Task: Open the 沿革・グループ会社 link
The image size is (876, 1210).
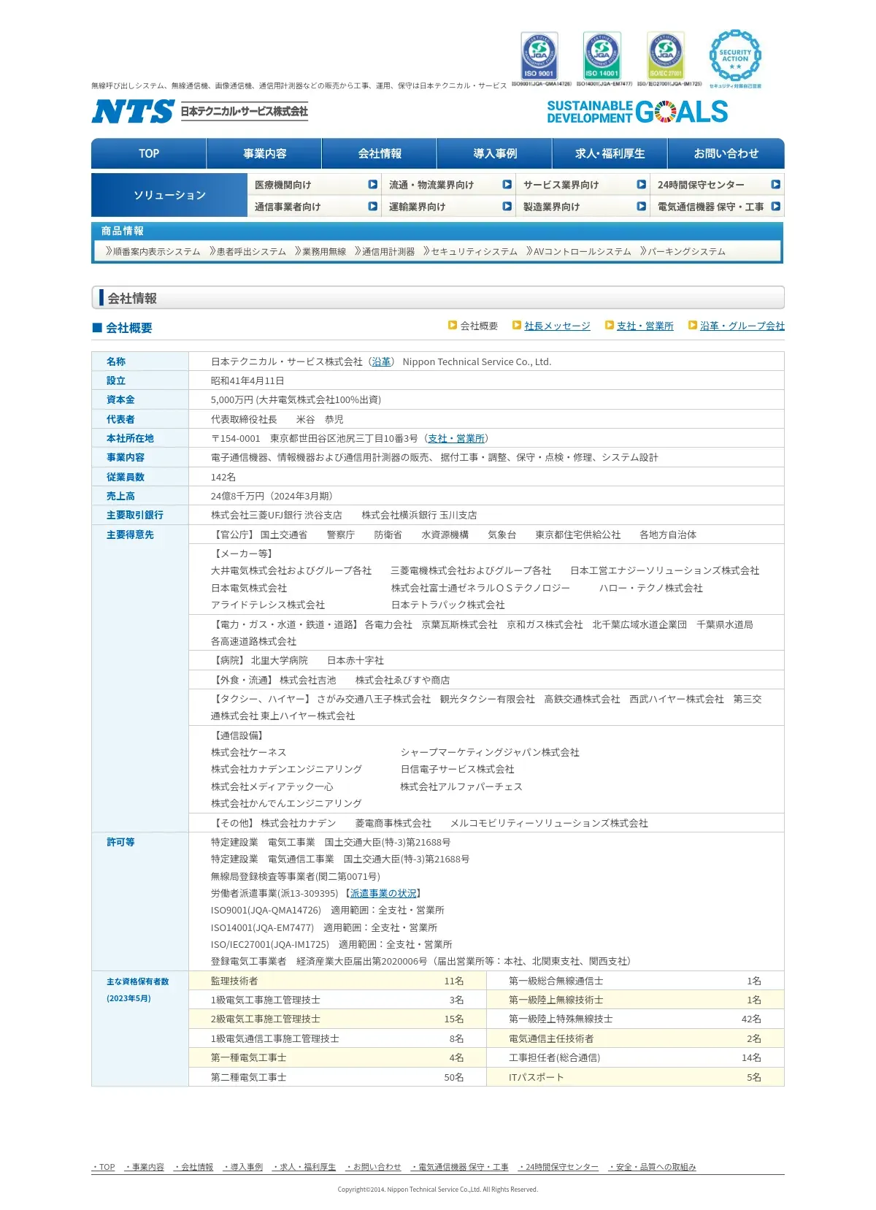Action: tap(742, 326)
